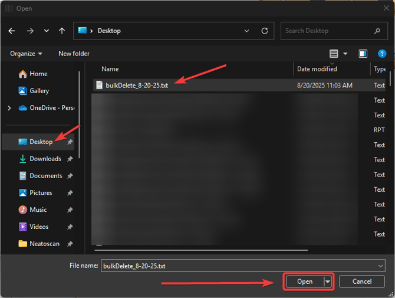Refresh the Desktop folder listing
Screen dimensions: 395x298
click(265, 31)
